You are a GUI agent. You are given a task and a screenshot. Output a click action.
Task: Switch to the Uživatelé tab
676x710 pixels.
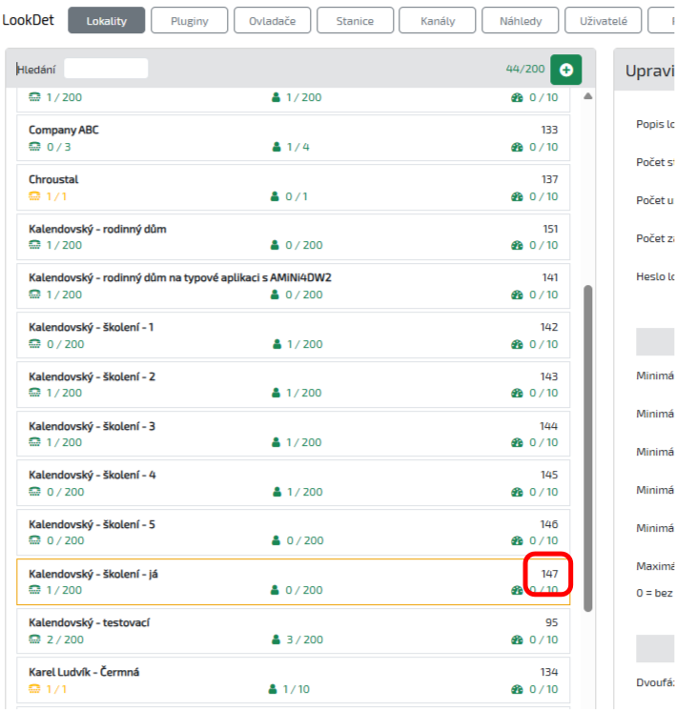coord(604,21)
